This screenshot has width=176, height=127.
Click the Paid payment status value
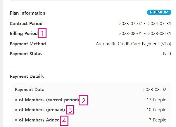(167, 54)
